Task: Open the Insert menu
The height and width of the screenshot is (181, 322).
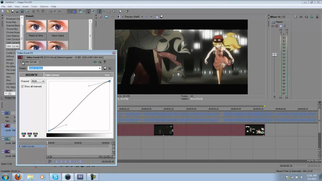Action: [x=25, y=6]
